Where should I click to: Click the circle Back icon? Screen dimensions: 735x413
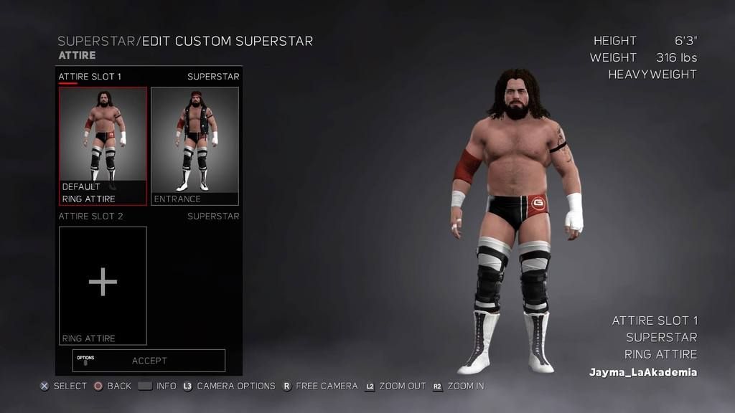click(98, 386)
